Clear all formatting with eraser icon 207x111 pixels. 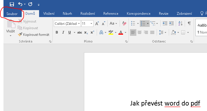(x=124, y=23)
